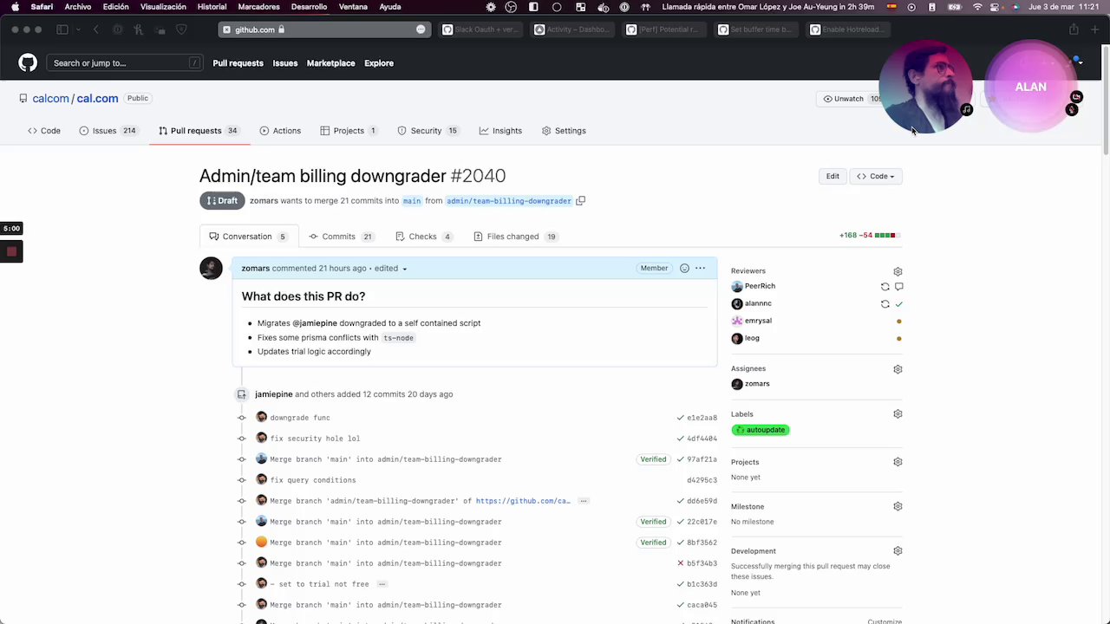The width and height of the screenshot is (1110, 624).
Task: Open the calcom organization link
Action: pos(50,99)
